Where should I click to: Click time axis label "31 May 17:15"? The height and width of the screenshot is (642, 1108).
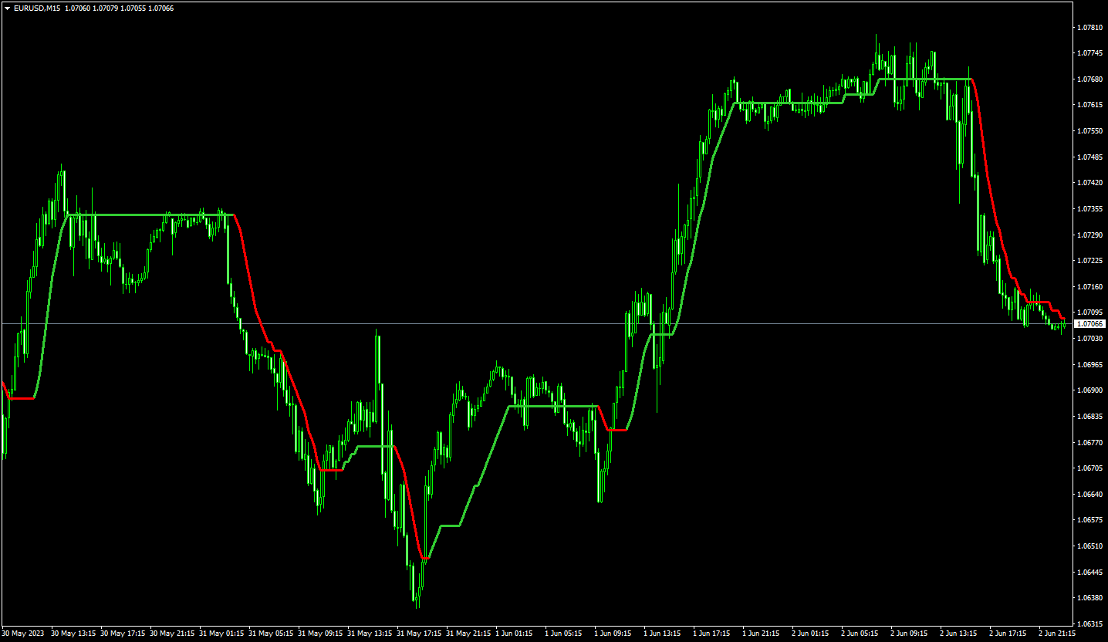419,634
